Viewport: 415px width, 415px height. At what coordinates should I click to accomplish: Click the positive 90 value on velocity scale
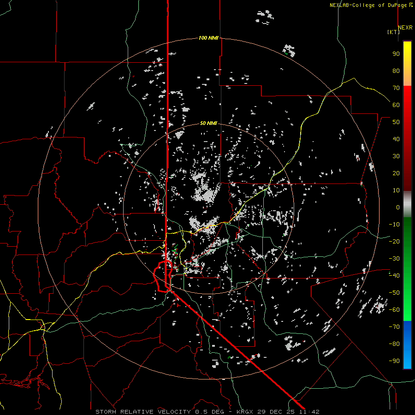pyautogui.click(x=396, y=54)
